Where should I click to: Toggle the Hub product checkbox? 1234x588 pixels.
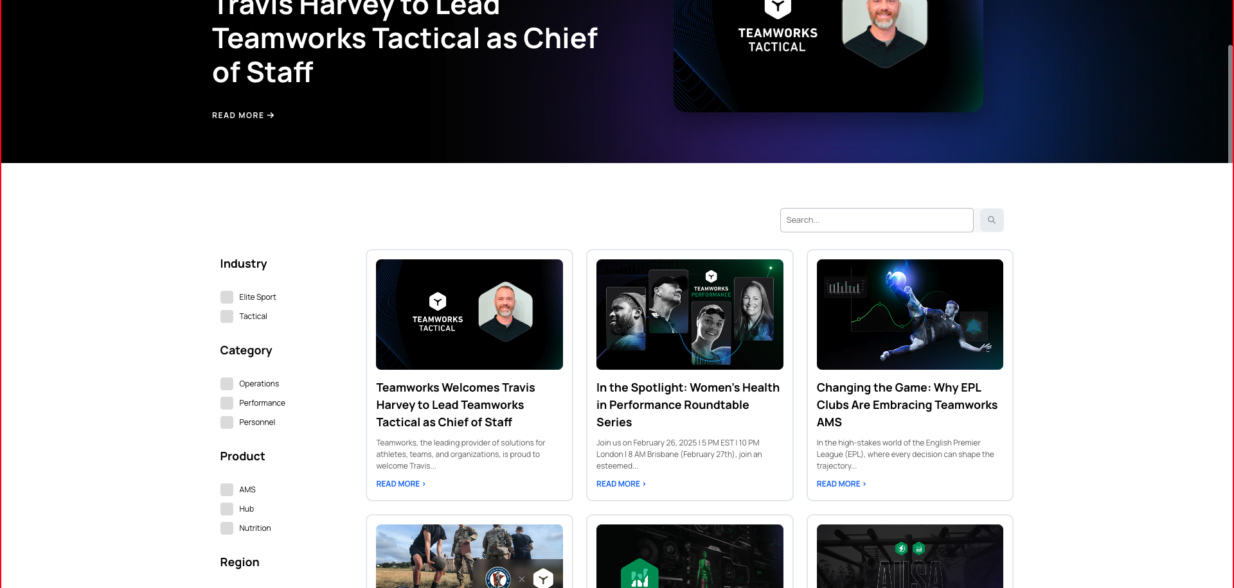coord(227,509)
